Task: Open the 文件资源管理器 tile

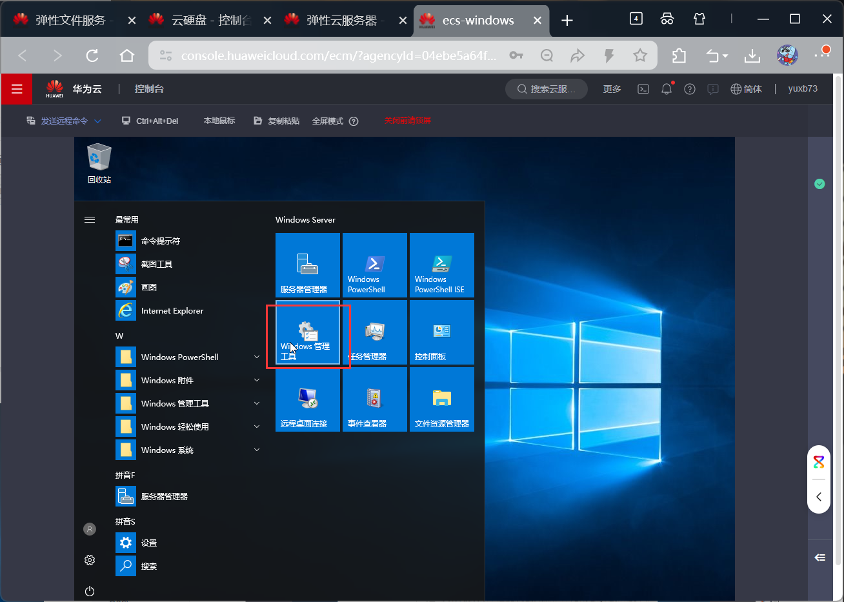Action: click(x=442, y=399)
